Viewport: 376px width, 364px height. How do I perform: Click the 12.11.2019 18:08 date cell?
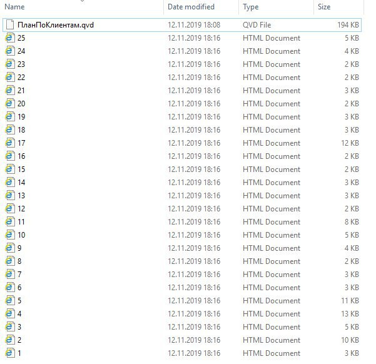click(194, 24)
